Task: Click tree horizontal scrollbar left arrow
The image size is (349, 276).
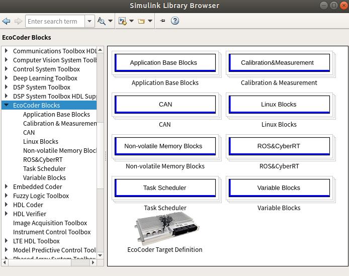Action: point(5,262)
